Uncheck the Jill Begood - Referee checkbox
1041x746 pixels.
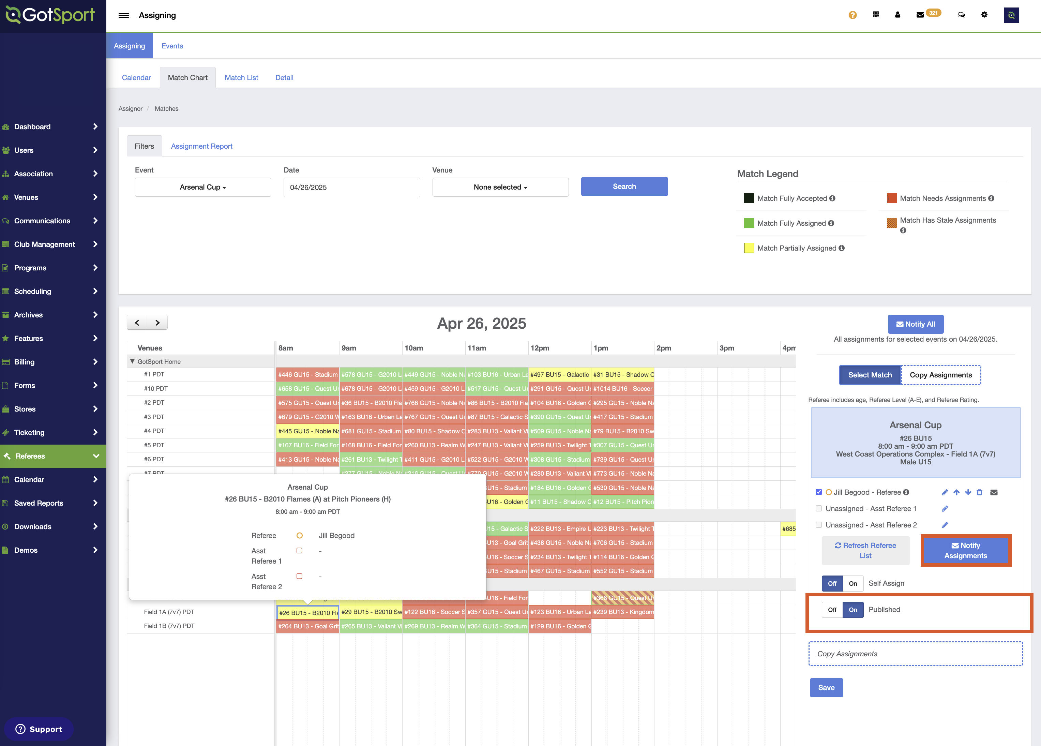(x=818, y=492)
